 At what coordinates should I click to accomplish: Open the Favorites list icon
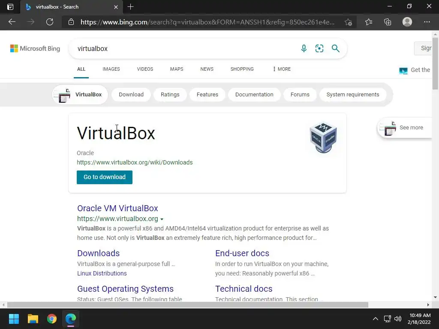pyautogui.click(x=369, y=22)
